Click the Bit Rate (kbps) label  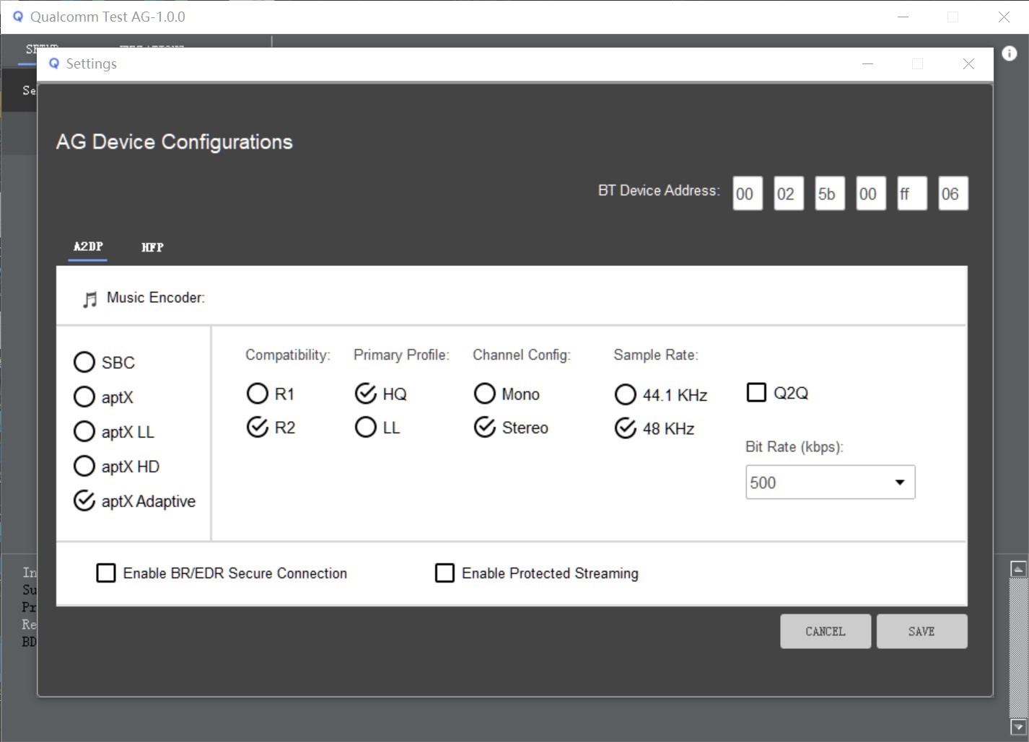click(x=794, y=447)
